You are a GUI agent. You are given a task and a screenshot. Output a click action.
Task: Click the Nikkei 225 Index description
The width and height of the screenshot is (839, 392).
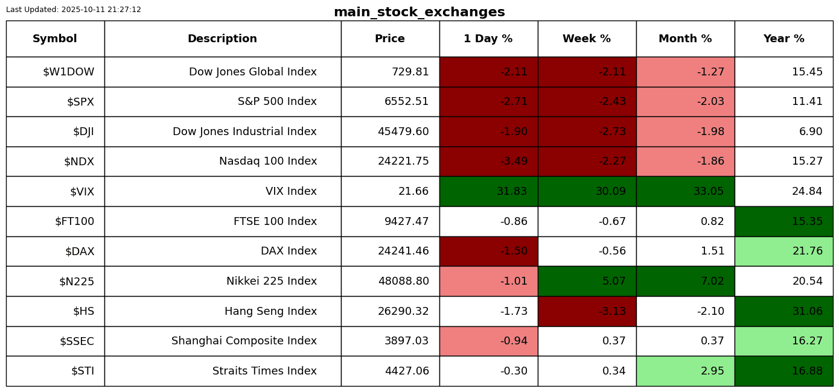[x=271, y=282]
